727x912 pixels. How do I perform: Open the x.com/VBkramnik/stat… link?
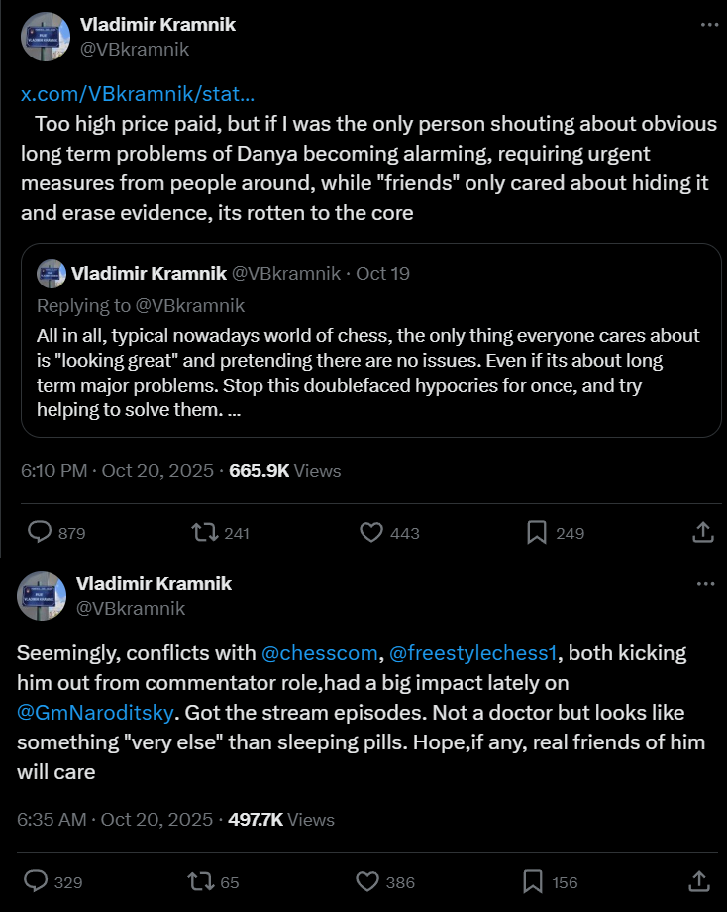[138, 95]
